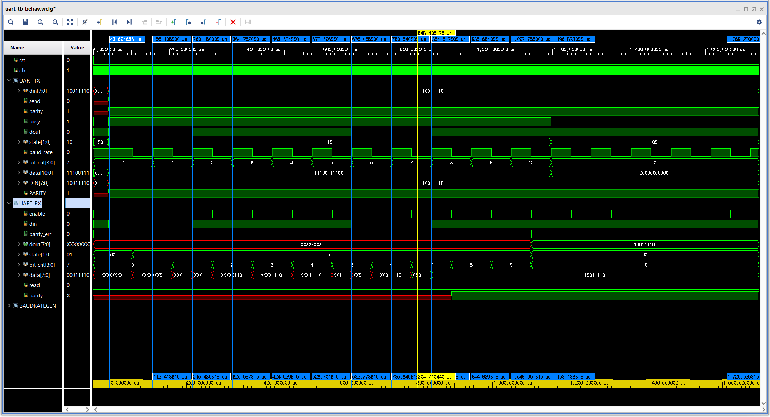Open waveform settings gear

pyautogui.click(x=759, y=22)
